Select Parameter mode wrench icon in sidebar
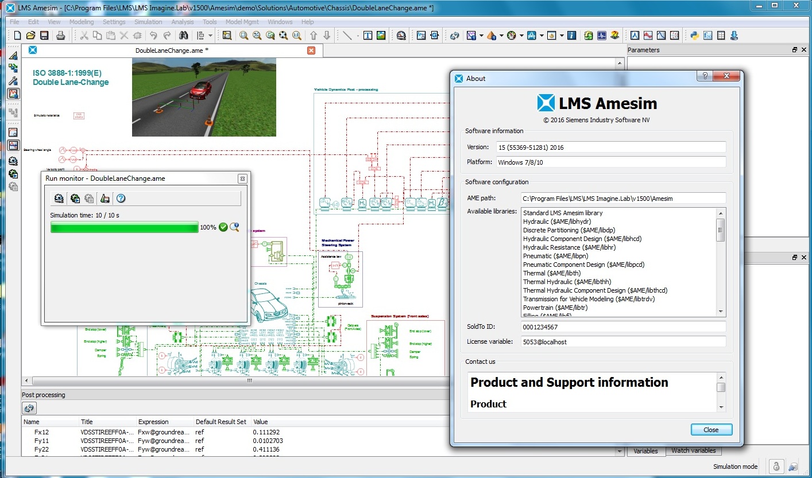Viewport: 812px width, 478px height. point(13,81)
